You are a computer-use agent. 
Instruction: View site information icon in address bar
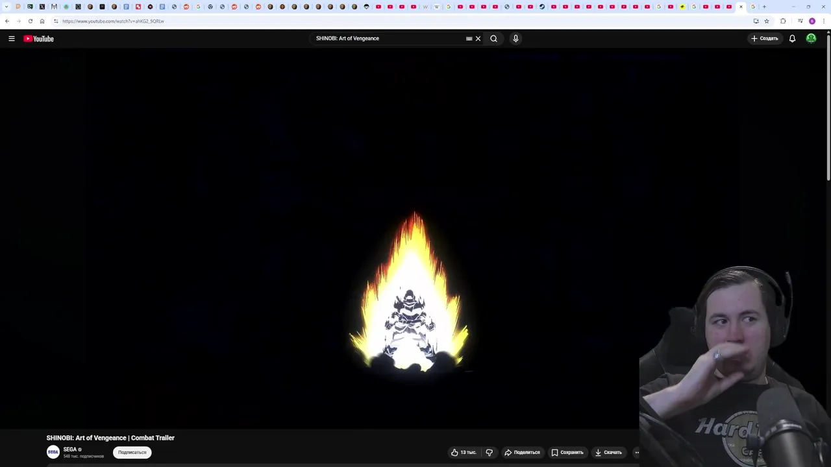(x=56, y=21)
